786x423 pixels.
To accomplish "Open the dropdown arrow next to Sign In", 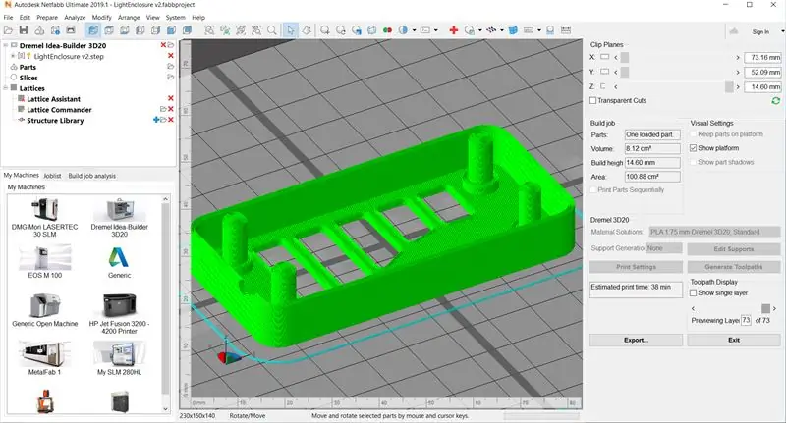I will pos(782,31).
